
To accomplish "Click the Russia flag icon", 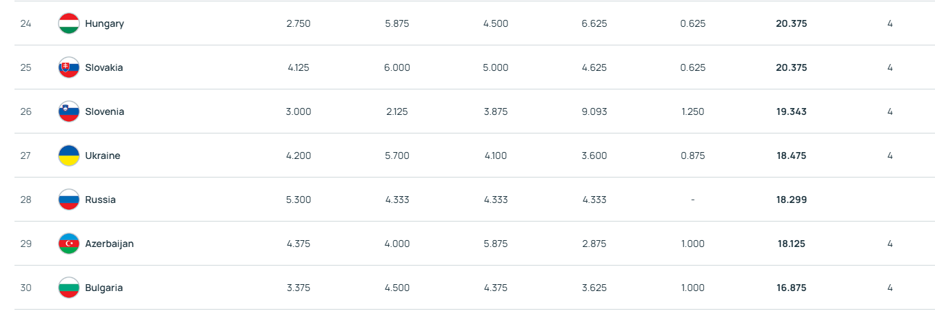I will [69, 200].
